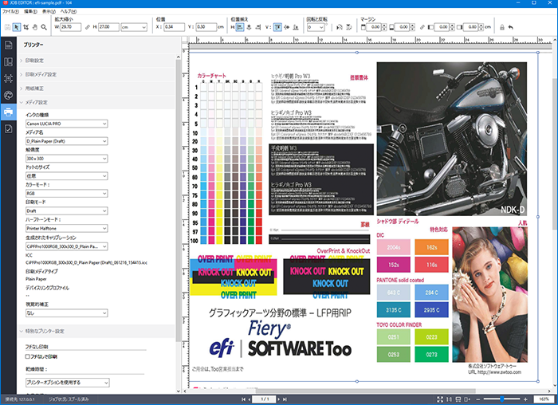This screenshot has height=405, width=558.
Task: Open the 表示 menu
Action: pos(49,11)
